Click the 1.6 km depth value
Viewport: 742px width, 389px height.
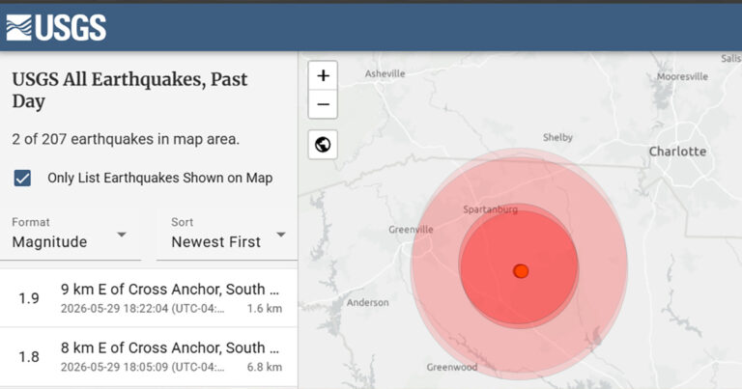[264, 309]
